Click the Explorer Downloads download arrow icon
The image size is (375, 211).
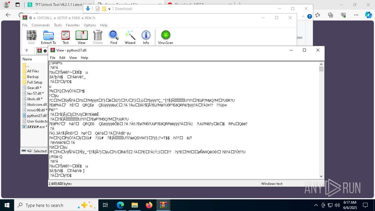click(88, 9)
